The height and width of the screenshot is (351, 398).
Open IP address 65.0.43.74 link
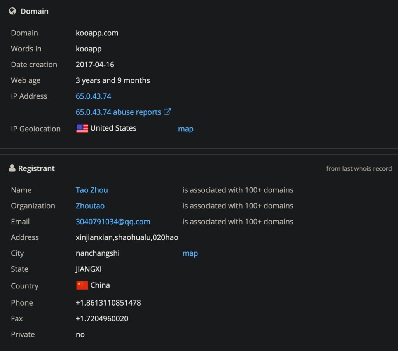(93, 96)
